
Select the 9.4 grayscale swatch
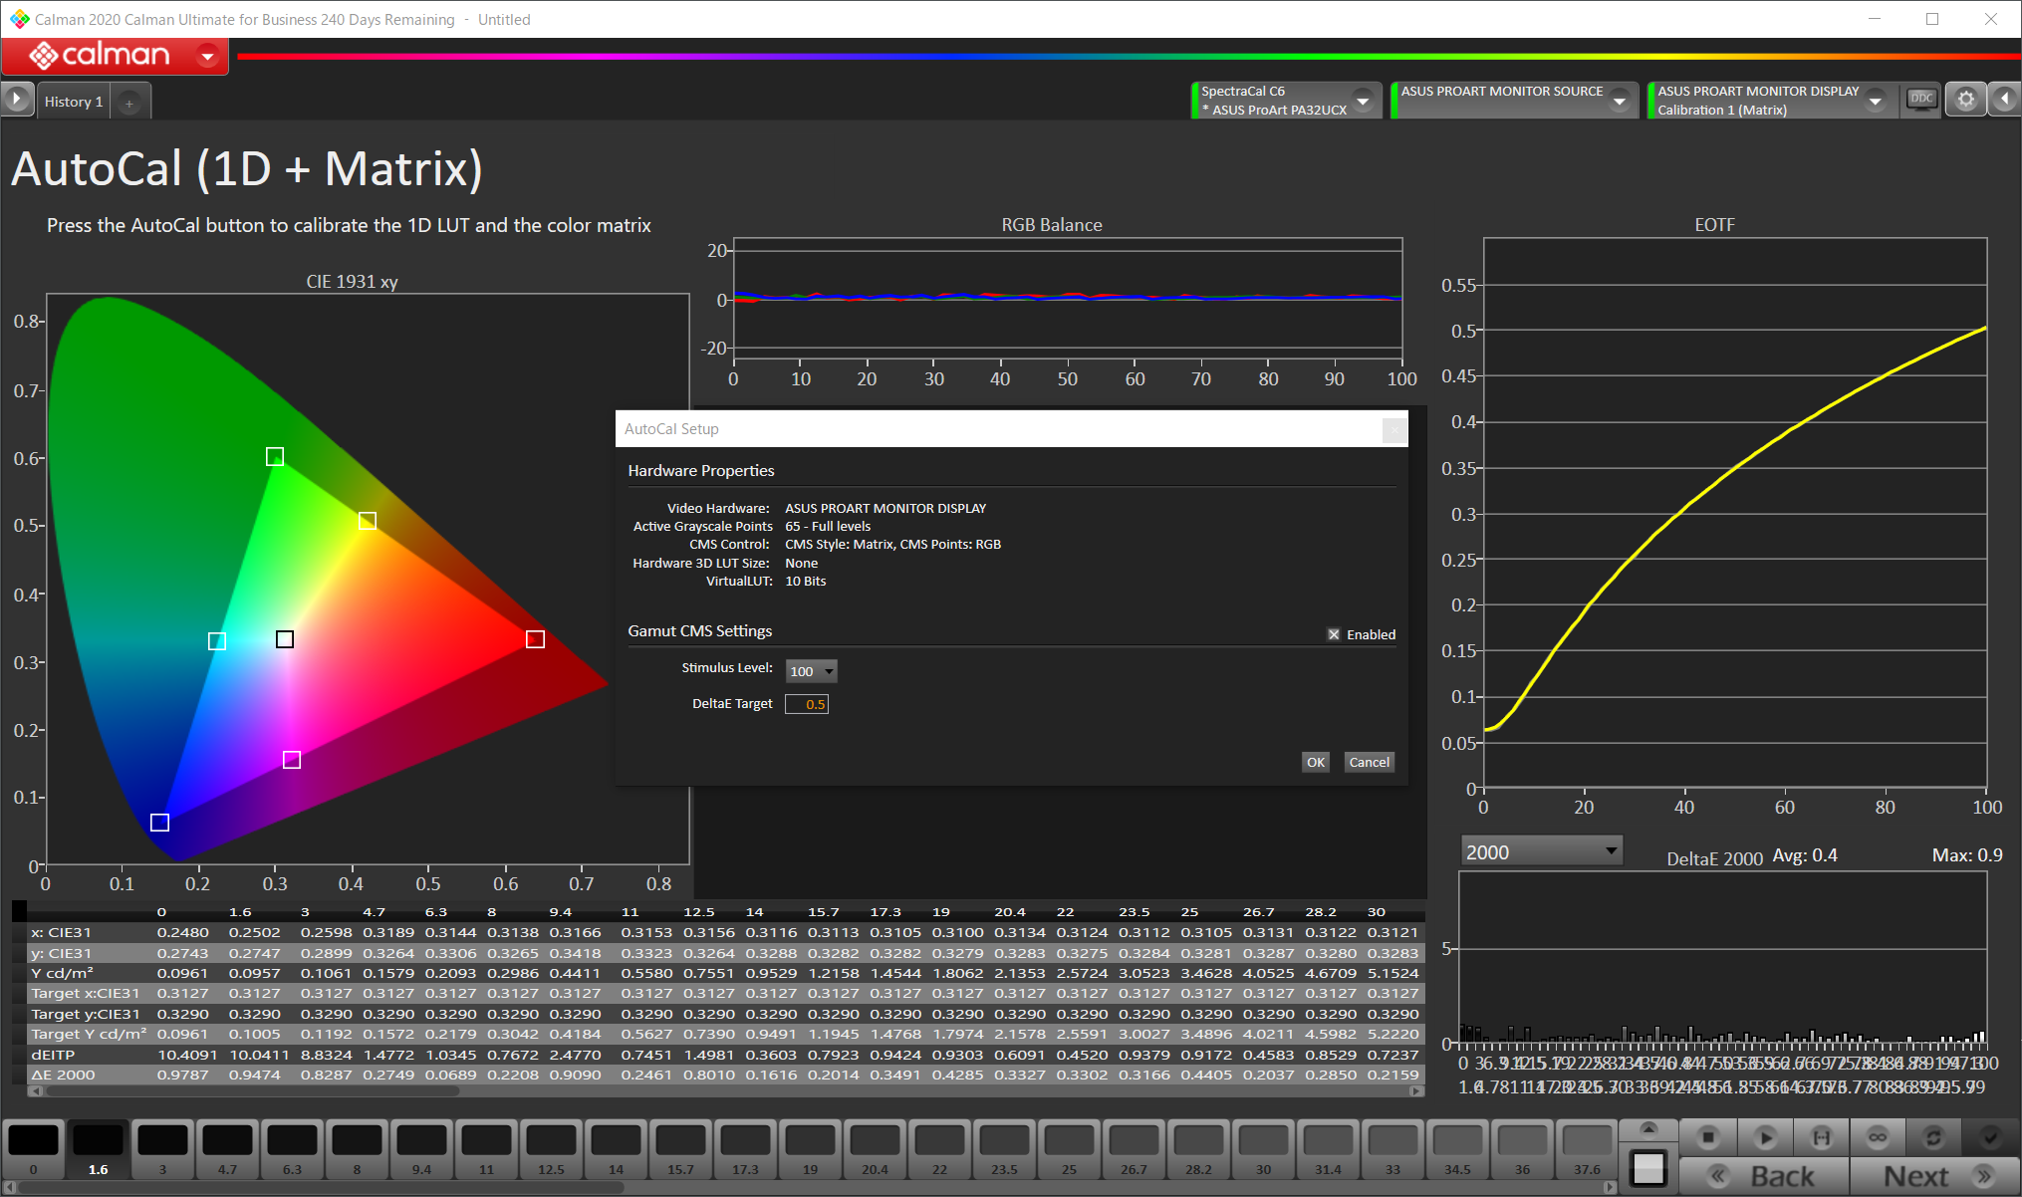tap(421, 1150)
